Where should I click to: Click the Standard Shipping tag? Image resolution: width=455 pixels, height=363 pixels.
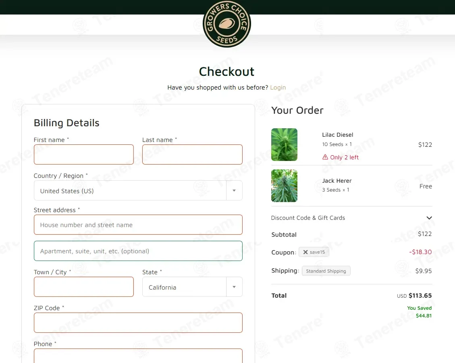point(326,271)
